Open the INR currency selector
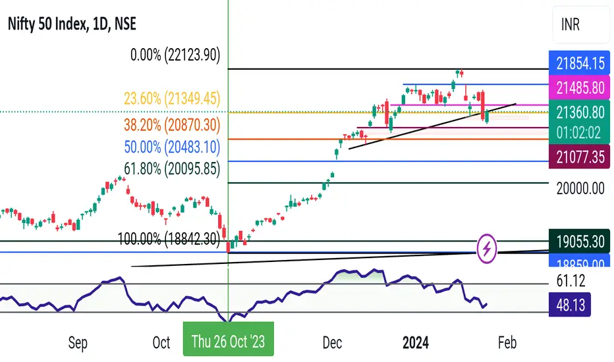614x362 pixels. pos(581,25)
